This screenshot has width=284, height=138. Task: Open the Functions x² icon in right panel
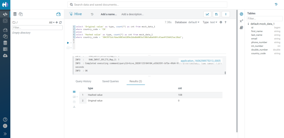[241, 21]
